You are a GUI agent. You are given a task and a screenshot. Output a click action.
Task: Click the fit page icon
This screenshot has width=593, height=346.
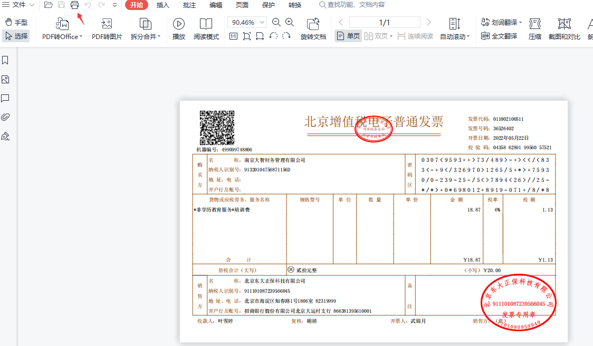coord(247,36)
